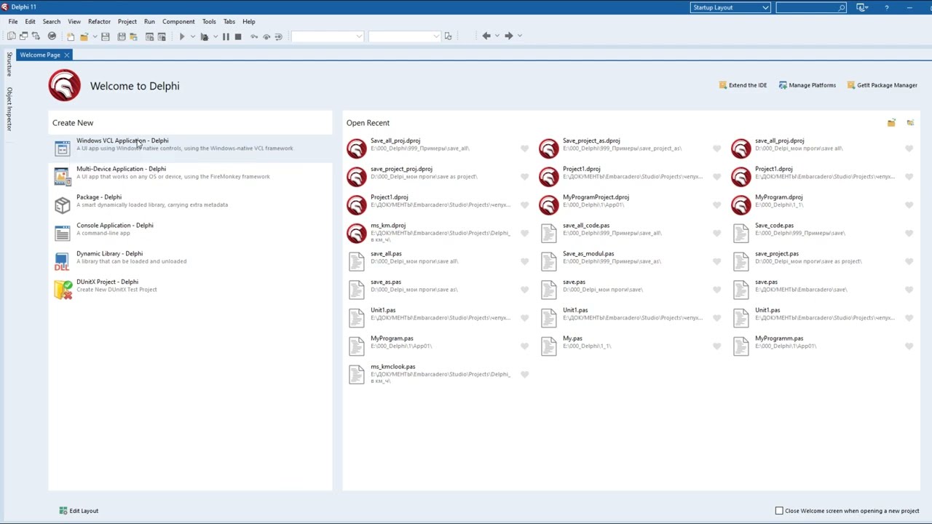The height and width of the screenshot is (524, 932).
Task: Click the Run Until Return debug icon
Action: [x=278, y=36]
